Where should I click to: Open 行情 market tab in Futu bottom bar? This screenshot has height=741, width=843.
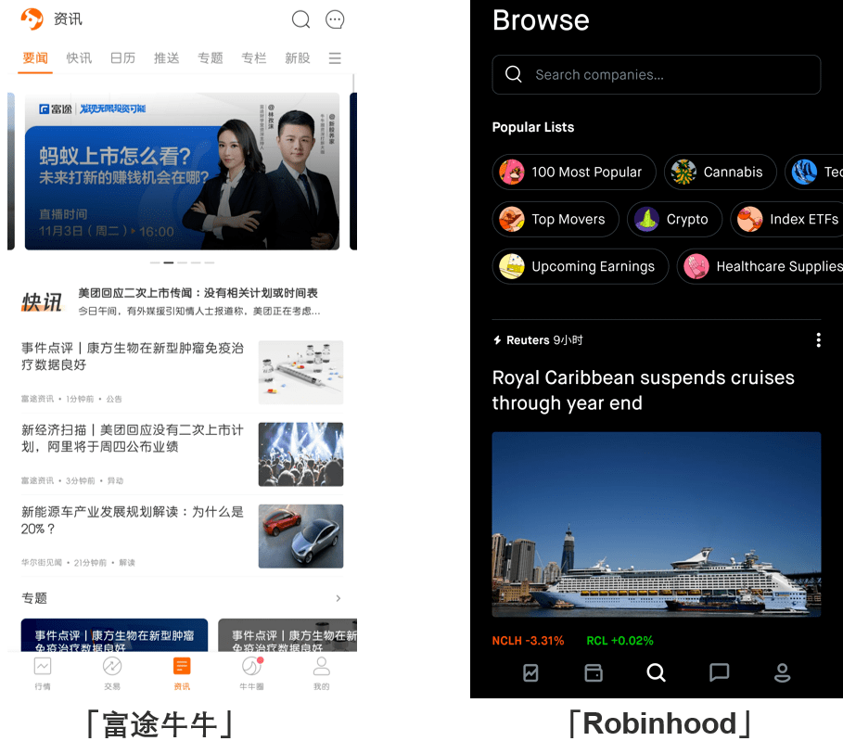coord(43,673)
